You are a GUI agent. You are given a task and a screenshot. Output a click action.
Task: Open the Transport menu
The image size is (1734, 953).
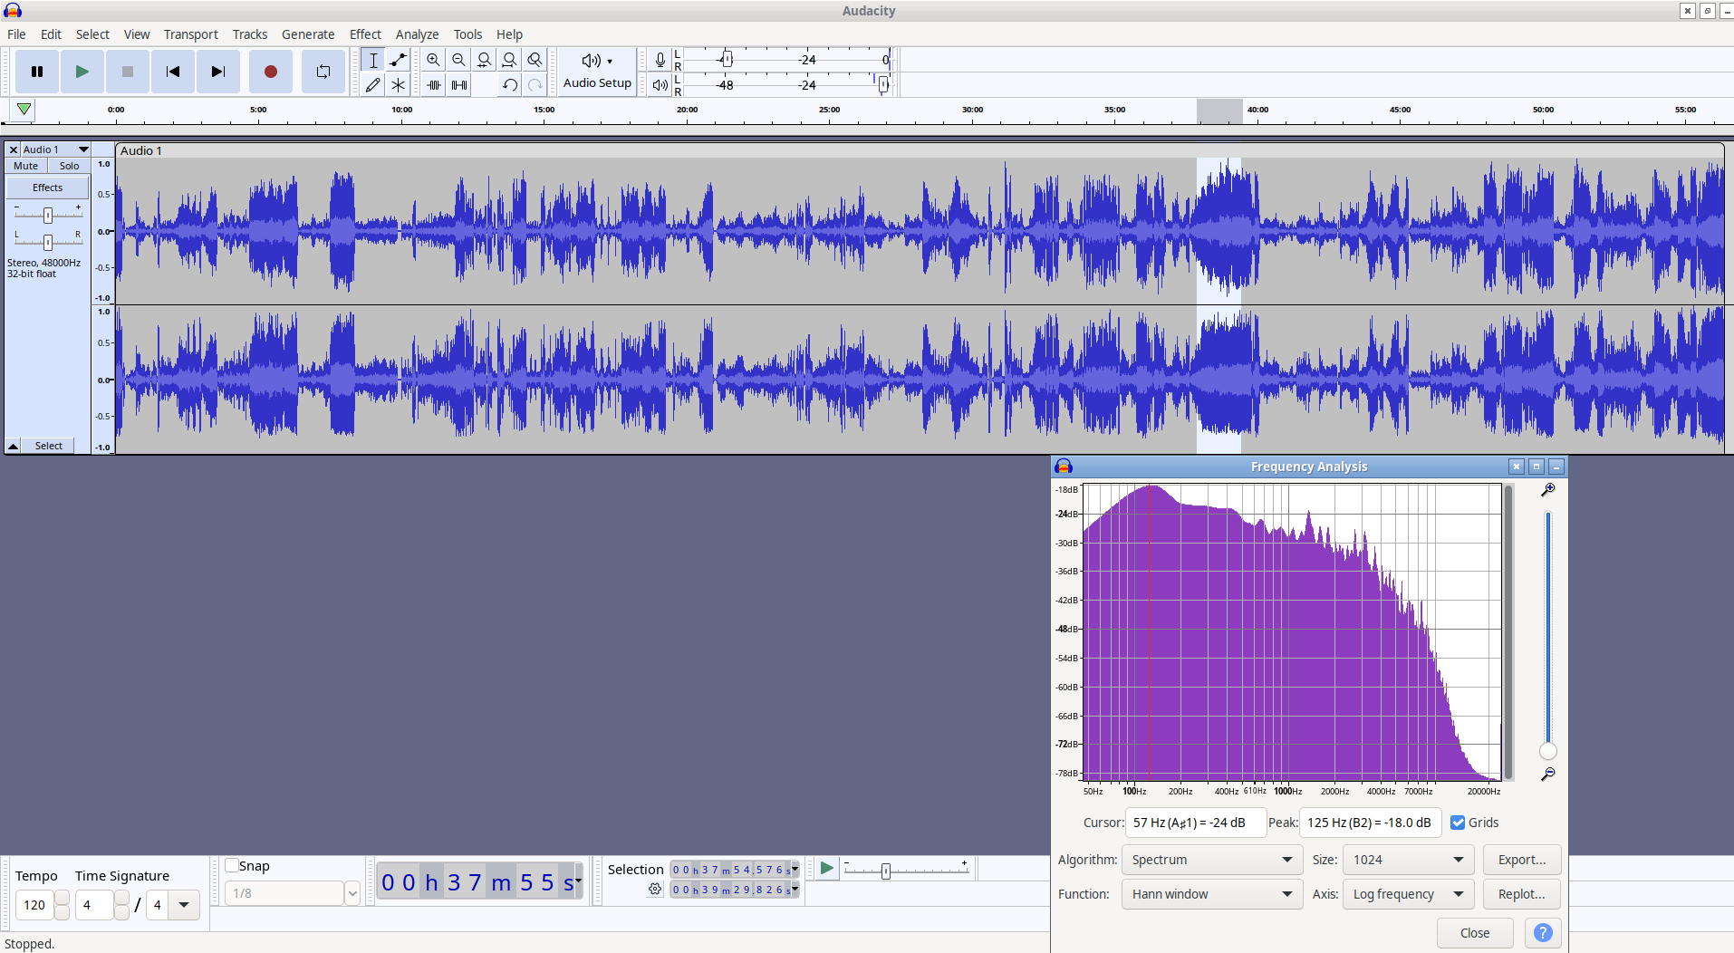point(190,34)
